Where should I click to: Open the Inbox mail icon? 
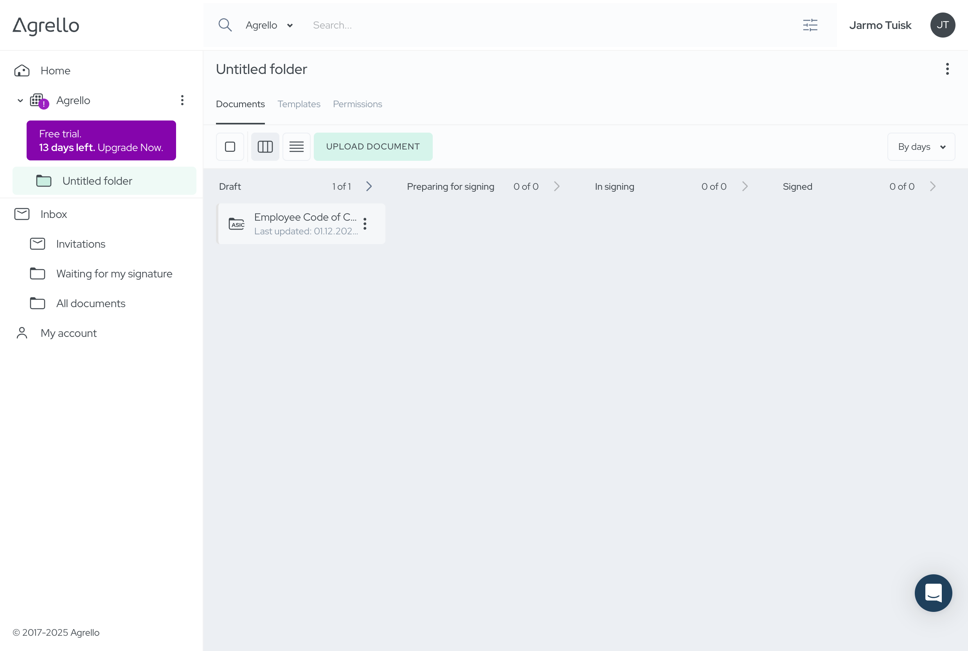tap(22, 214)
